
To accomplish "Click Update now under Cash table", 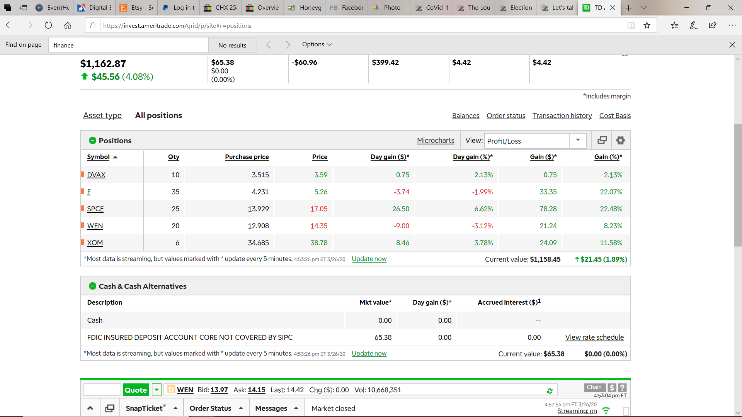I will (x=369, y=353).
